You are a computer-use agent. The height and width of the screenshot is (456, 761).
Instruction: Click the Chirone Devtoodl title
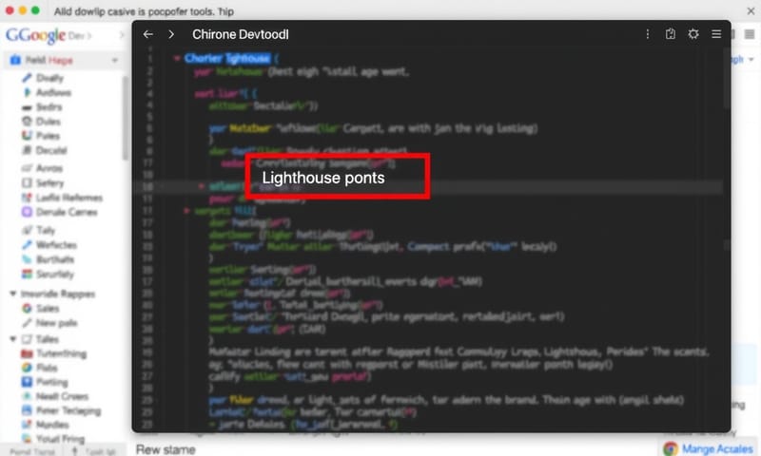[241, 34]
